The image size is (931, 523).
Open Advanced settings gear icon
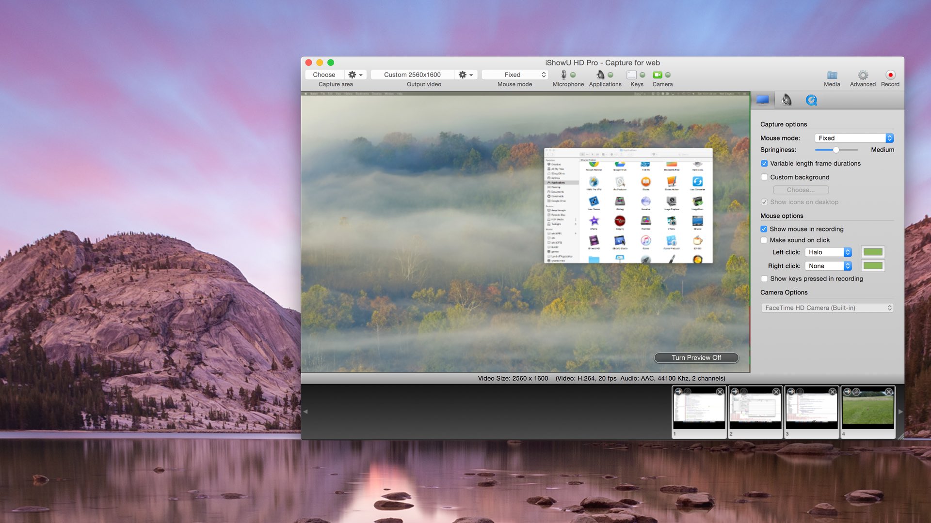[863, 75]
